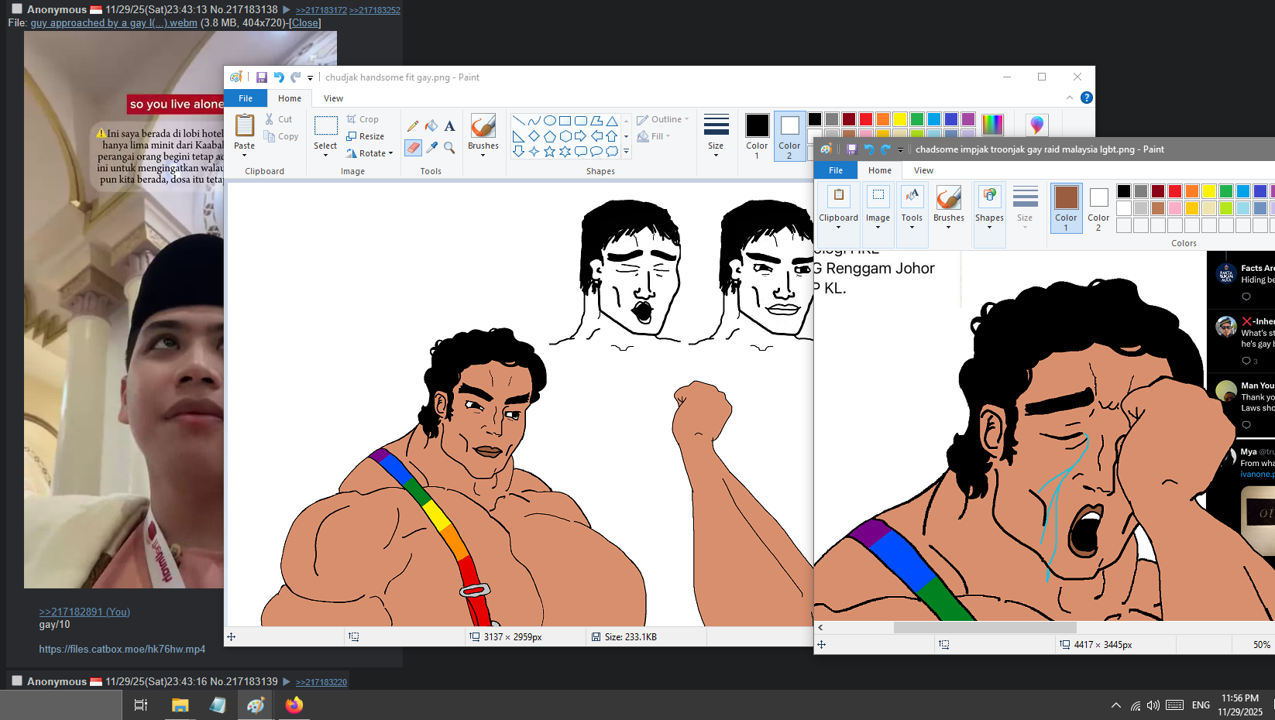Open Firefox from the taskbar
This screenshot has height=720, width=1275.
tap(294, 705)
